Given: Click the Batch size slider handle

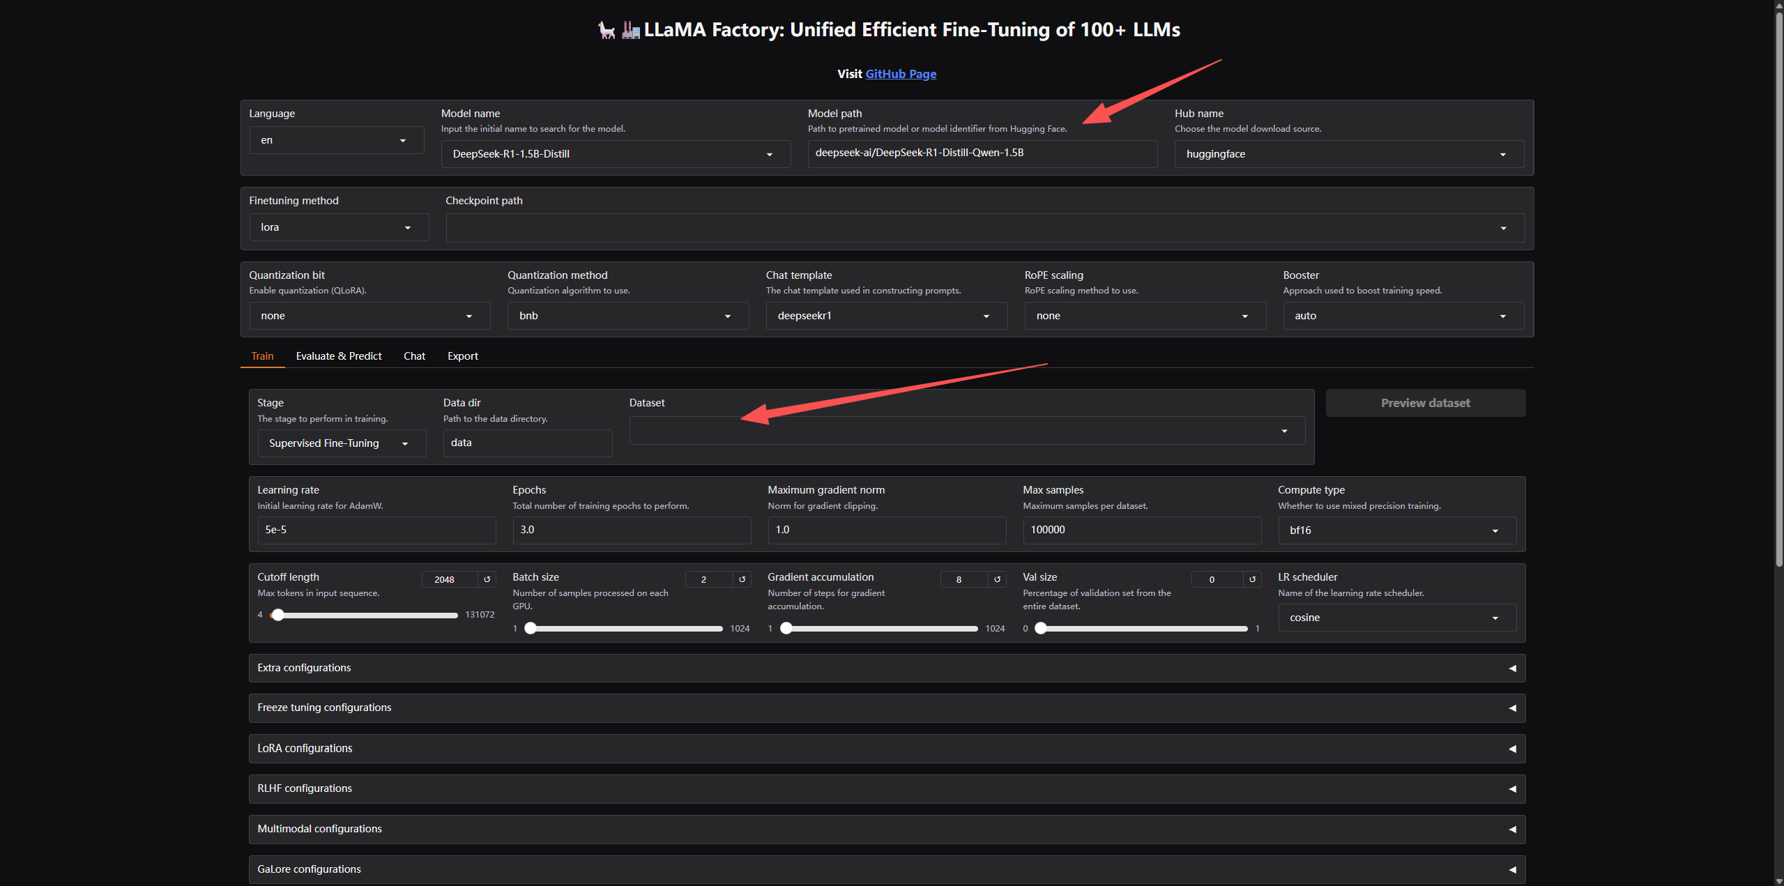Looking at the screenshot, I should point(531,629).
